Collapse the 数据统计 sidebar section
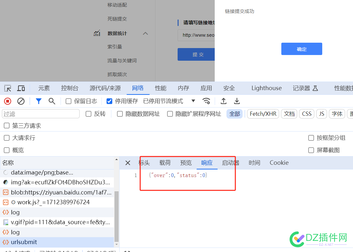353x252 pixels. pos(146,34)
